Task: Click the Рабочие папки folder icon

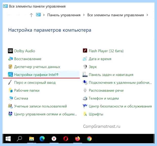Action: point(11,90)
